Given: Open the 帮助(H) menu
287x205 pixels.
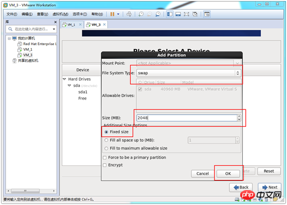Looking at the screenshot, I should [97, 14].
